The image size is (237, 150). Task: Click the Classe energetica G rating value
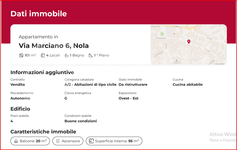tap(65, 98)
